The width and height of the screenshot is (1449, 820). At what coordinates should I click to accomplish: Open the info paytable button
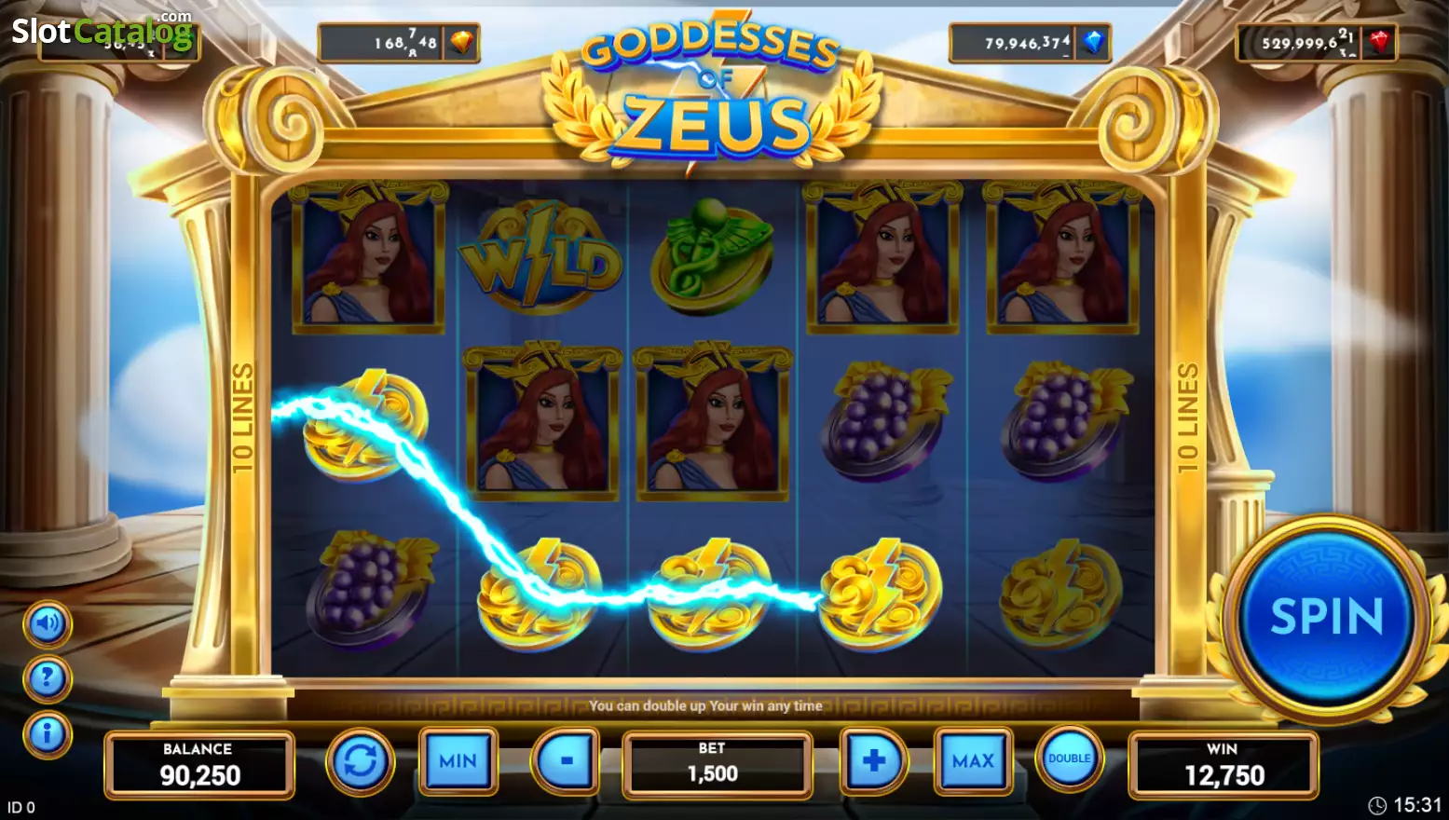click(x=47, y=734)
